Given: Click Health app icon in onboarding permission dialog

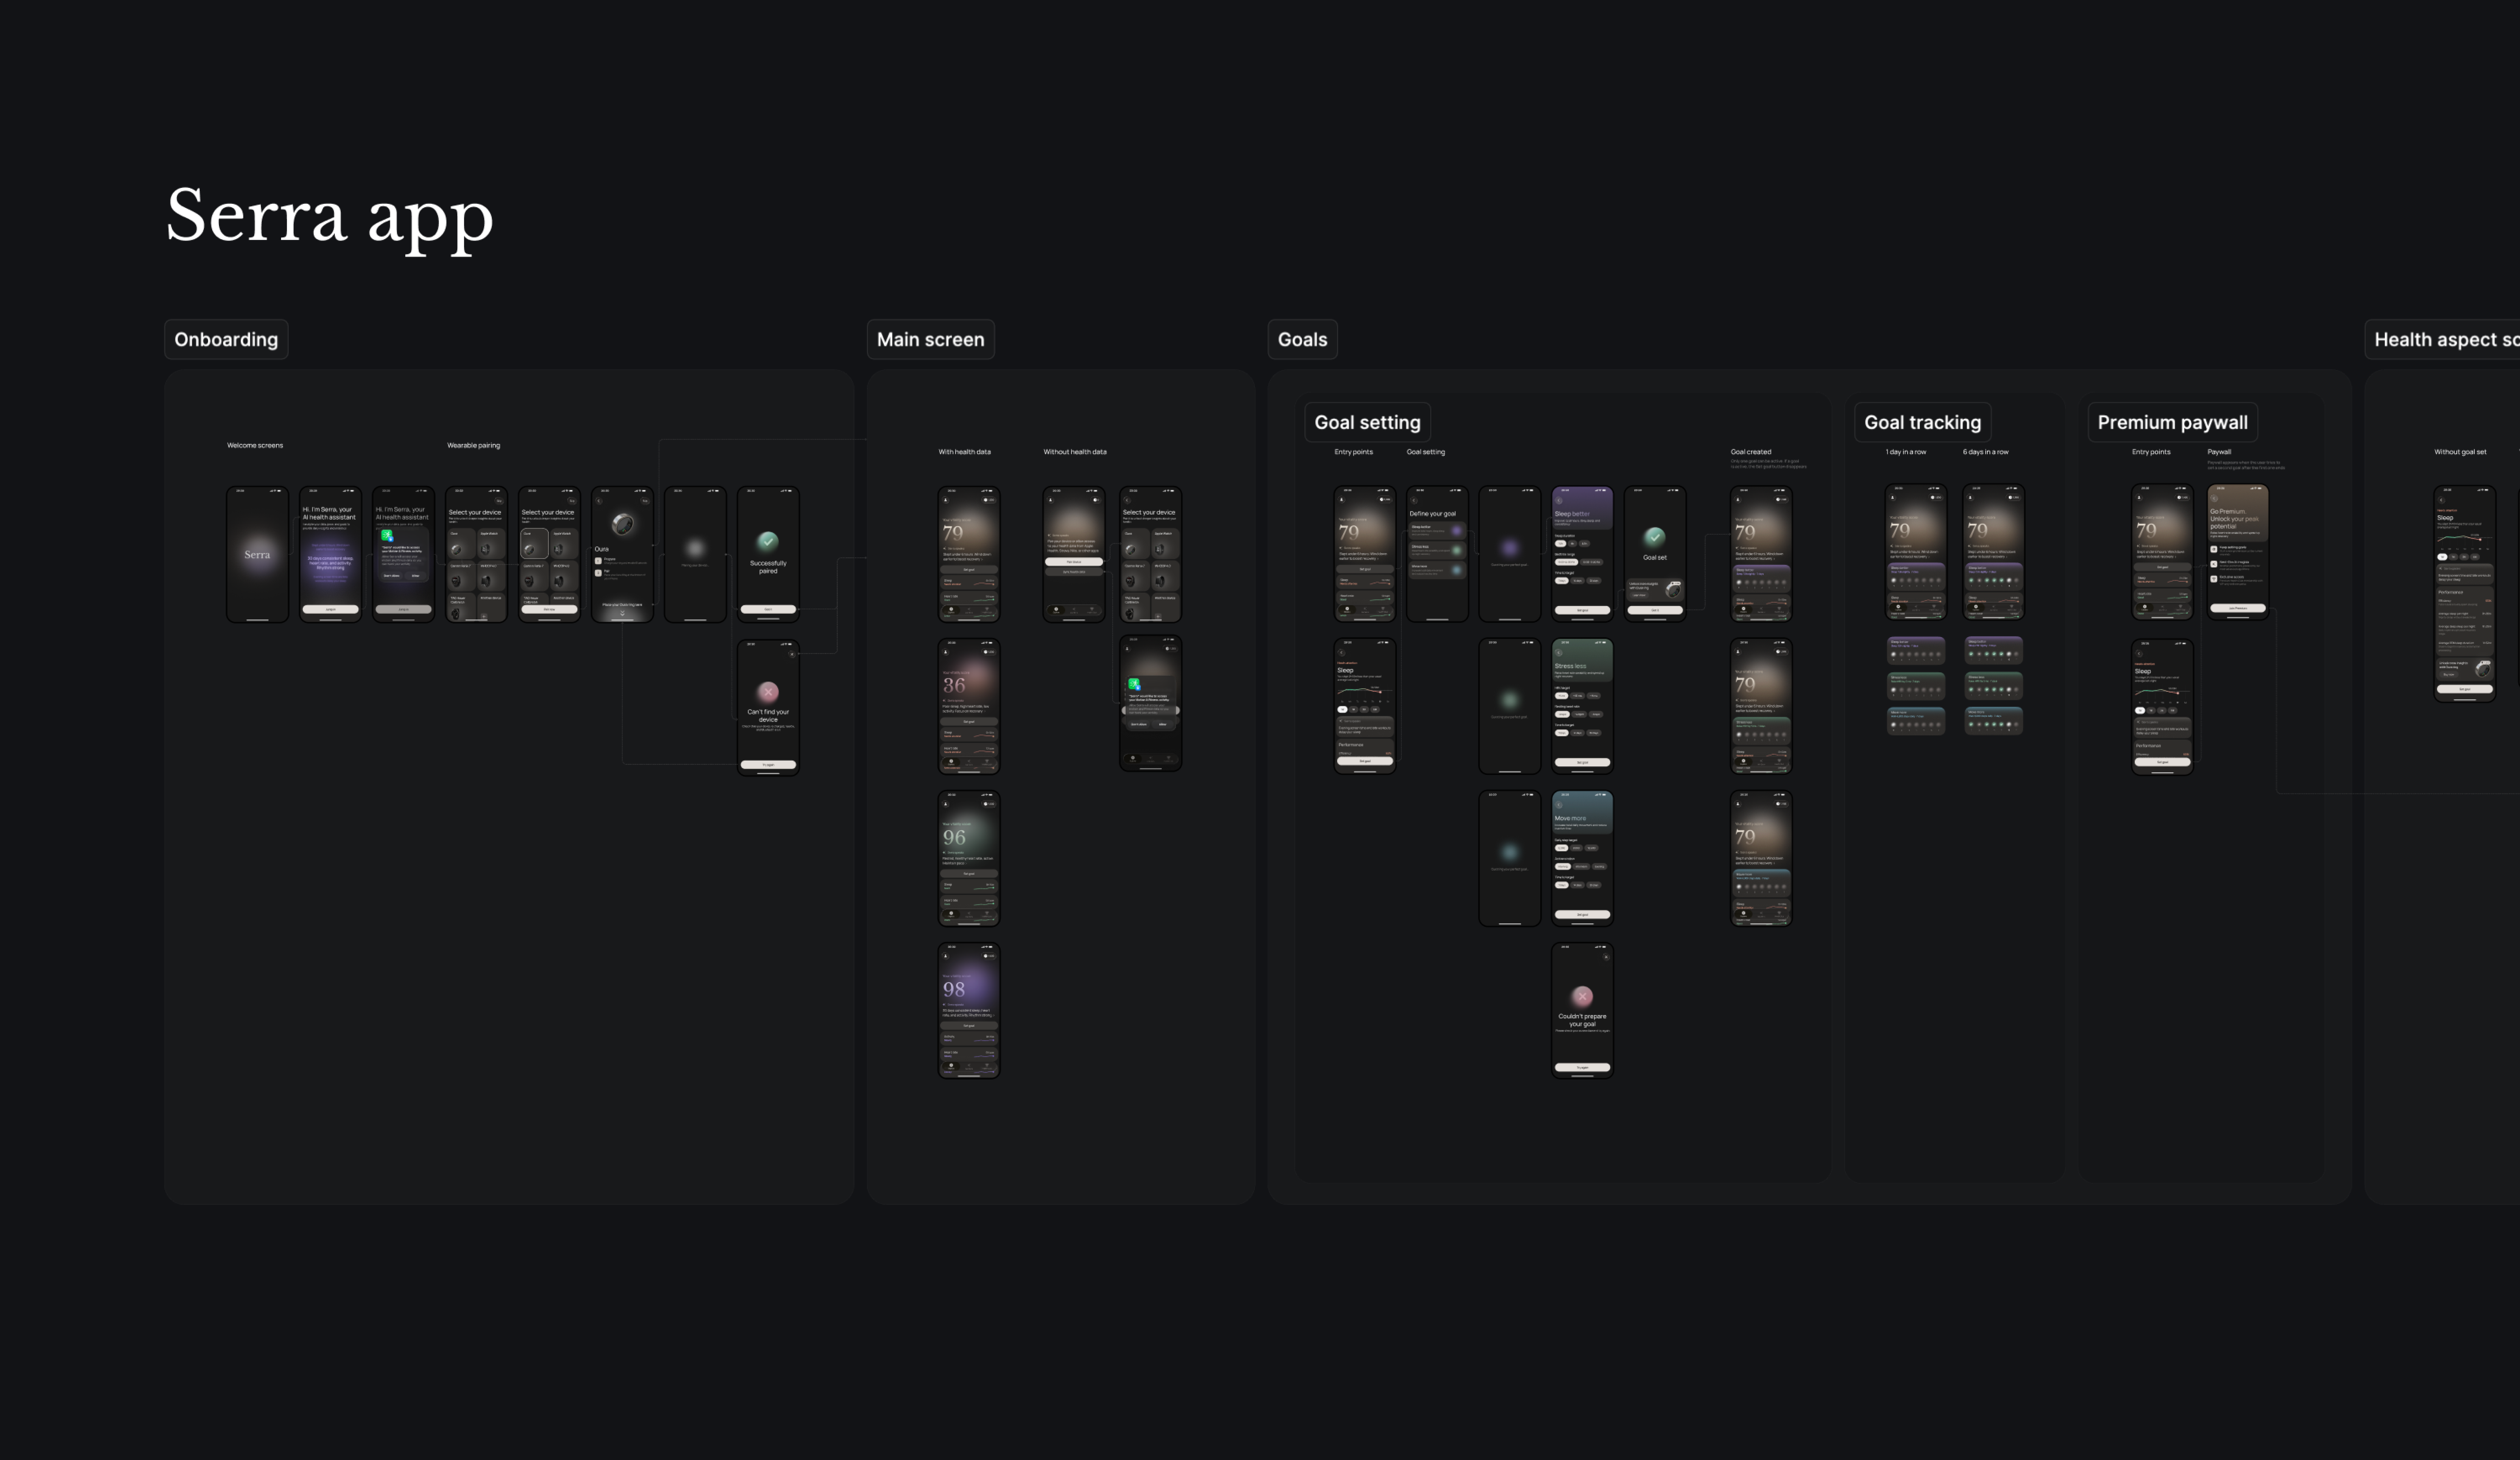Looking at the screenshot, I should pyautogui.click(x=387, y=536).
